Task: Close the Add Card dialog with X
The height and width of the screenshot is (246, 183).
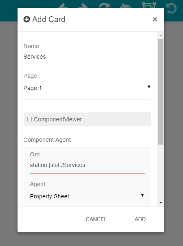Action: coord(155,19)
